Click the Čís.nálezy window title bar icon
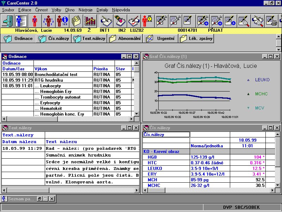282x212 pixels. [146, 128]
